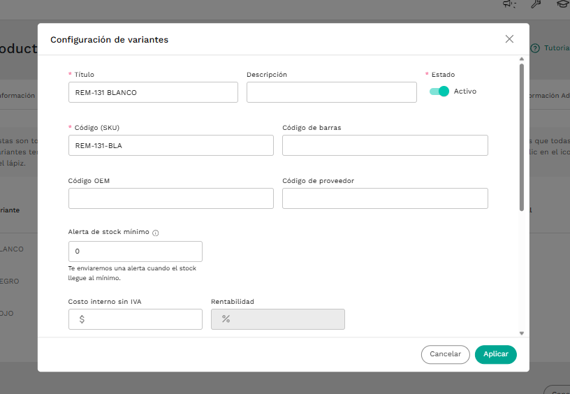Click the dialog scrollbar down arrow
The height and width of the screenshot is (394, 570).
click(522, 333)
